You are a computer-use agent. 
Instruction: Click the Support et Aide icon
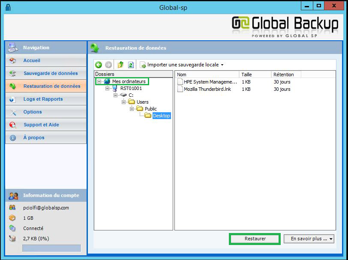pos(13,125)
